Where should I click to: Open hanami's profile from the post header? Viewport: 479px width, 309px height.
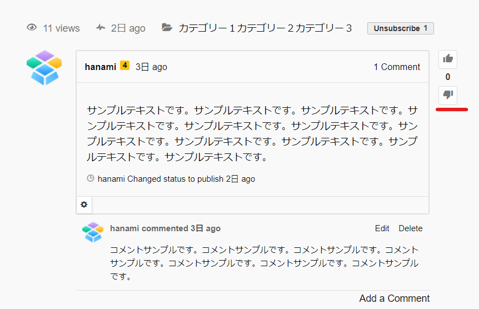pos(100,67)
